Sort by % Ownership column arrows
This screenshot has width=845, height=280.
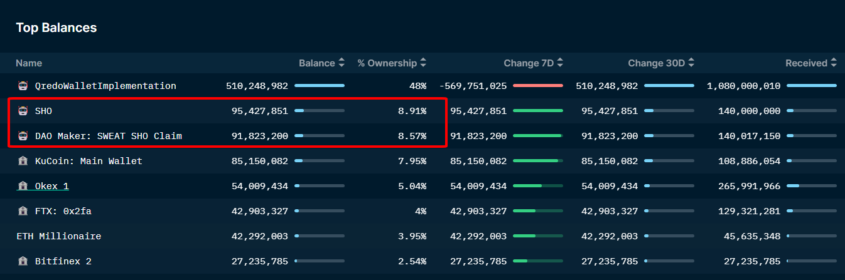point(423,63)
